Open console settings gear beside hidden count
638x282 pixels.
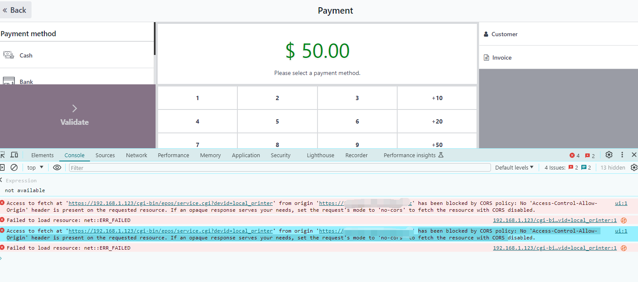[x=634, y=167]
